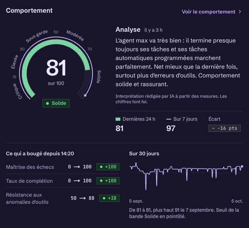
Task: Click the purple dot at the gauge end
Action: 85,95
